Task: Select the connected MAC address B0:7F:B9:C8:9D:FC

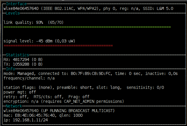Action: click(91, 73)
